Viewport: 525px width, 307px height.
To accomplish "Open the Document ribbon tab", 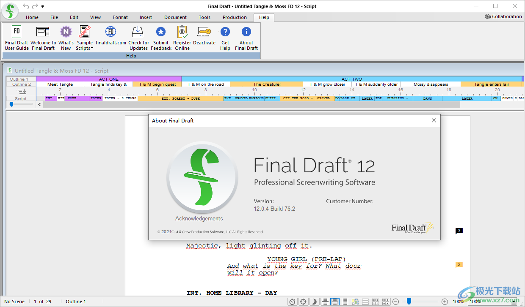I will 176,17.
